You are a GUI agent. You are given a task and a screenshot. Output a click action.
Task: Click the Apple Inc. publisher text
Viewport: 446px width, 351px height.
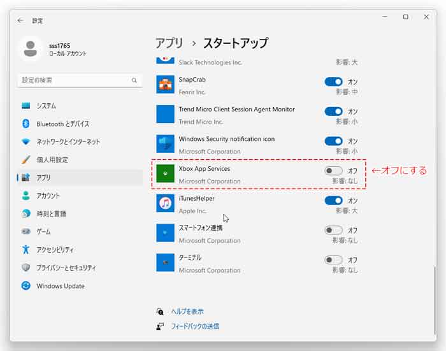click(x=192, y=211)
